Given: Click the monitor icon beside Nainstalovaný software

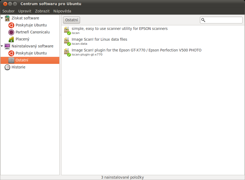Looking at the screenshot, I should point(7,46).
